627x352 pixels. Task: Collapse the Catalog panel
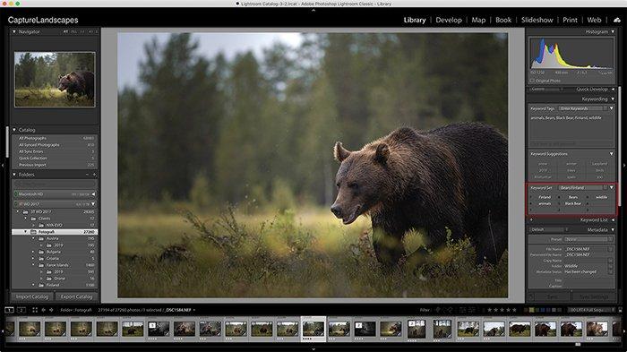[x=14, y=130]
